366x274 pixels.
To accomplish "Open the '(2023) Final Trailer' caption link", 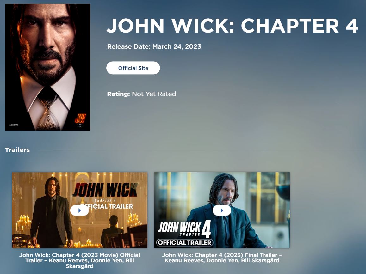I will (222, 258).
